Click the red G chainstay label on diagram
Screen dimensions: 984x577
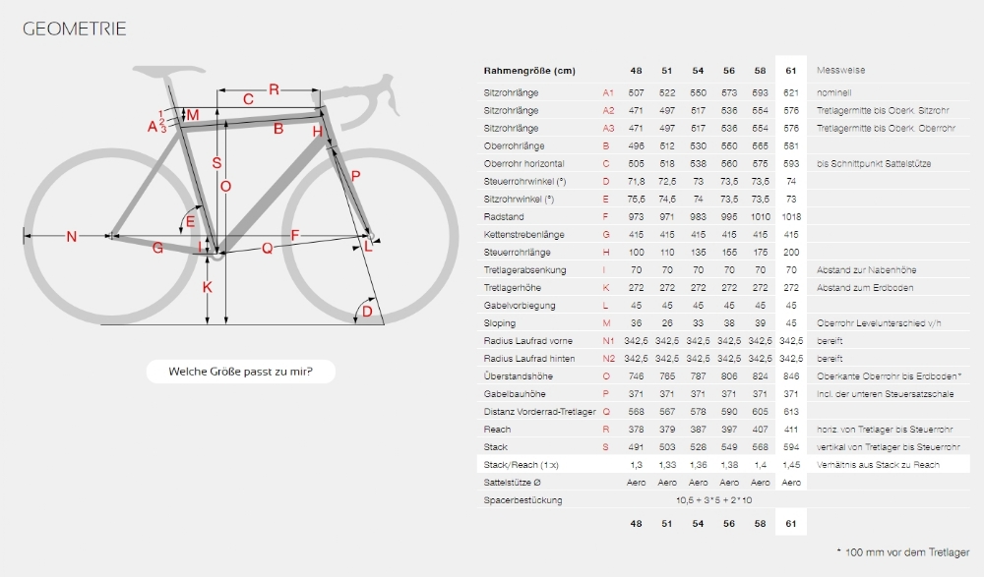point(157,248)
